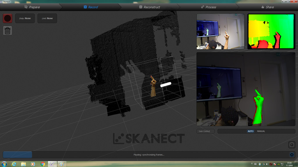
Task: Click the Show Desktop button
Action: click(x=296, y=164)
